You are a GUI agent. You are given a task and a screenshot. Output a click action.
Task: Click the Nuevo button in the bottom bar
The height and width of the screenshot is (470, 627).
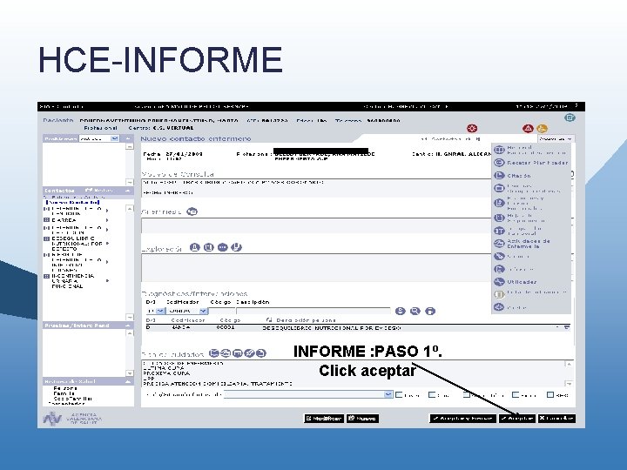click(362, 419)
